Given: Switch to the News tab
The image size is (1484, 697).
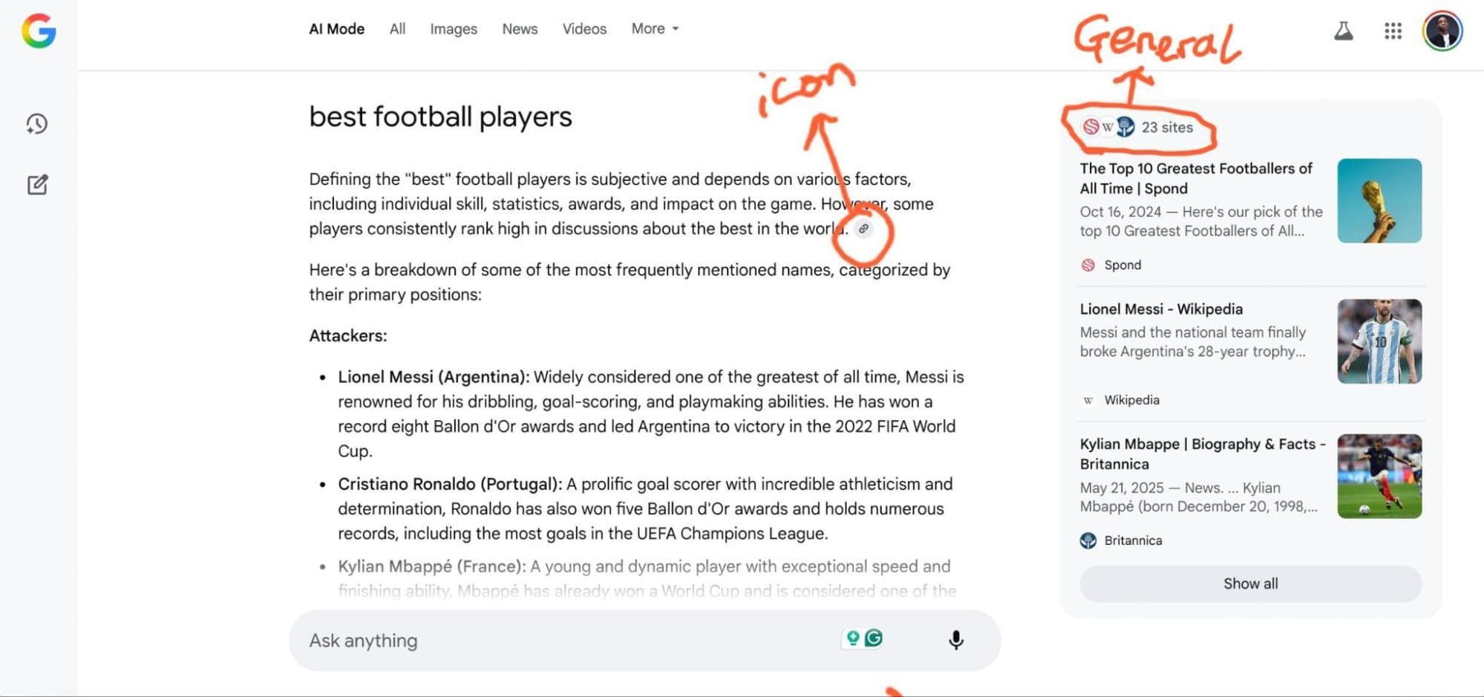Looking at the screenshot, I should [519, 28].
